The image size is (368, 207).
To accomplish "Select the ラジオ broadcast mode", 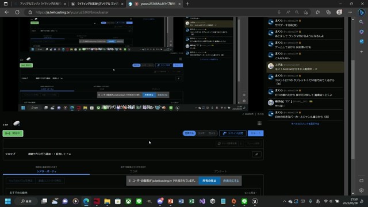I will 201,133.
